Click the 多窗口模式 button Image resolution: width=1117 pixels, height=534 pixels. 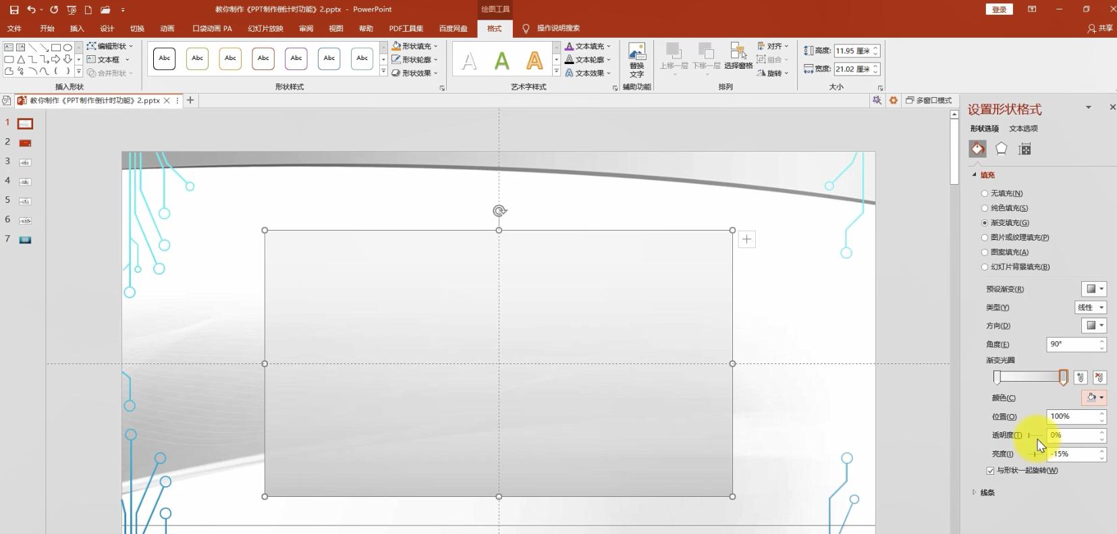(929, 100)
